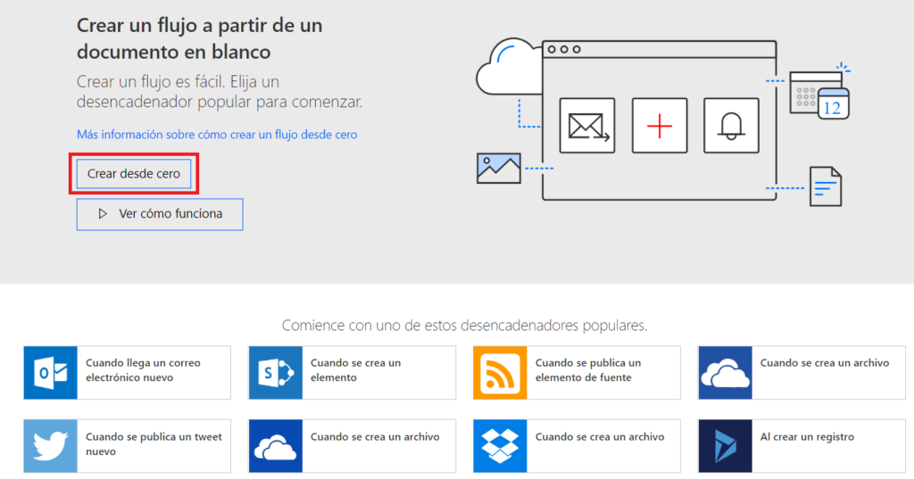Select the Dynamics Al crear un registro icon
Screen dimensions: 914x479
pos(725,446)
